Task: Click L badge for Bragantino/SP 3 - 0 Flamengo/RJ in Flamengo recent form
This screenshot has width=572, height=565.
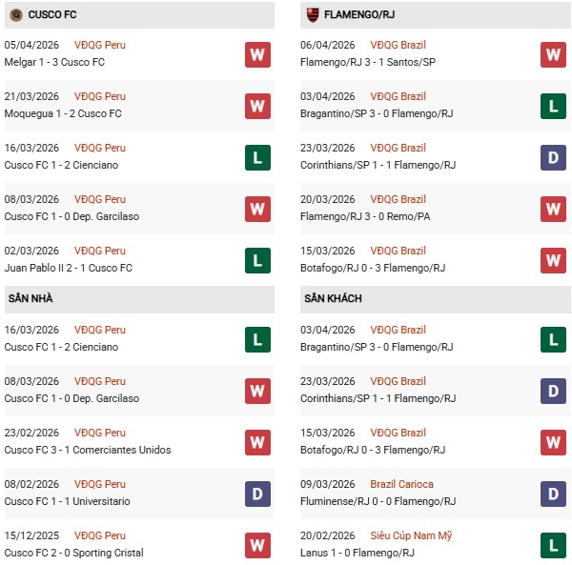Action: pos(554,106)
